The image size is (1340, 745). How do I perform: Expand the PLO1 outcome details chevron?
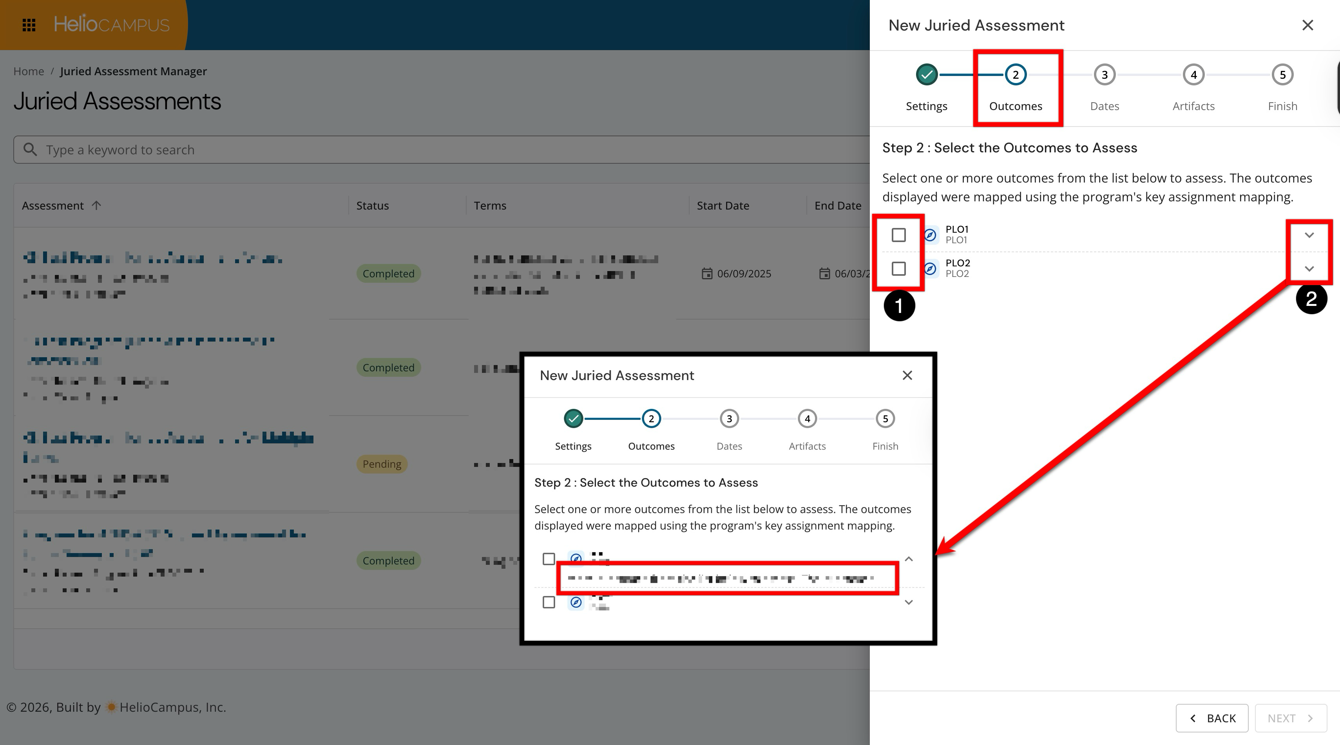click(1309, 235)
